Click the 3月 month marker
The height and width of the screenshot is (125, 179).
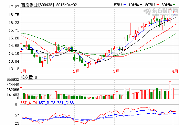[x=116, y=72]
